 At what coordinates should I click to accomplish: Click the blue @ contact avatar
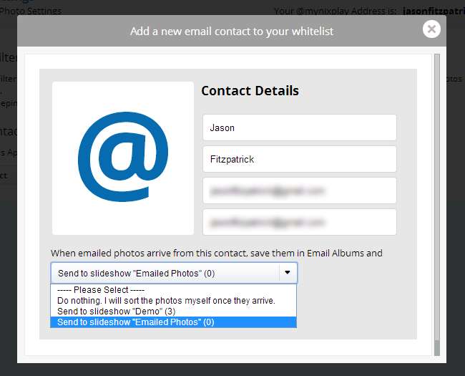point(123,158)
